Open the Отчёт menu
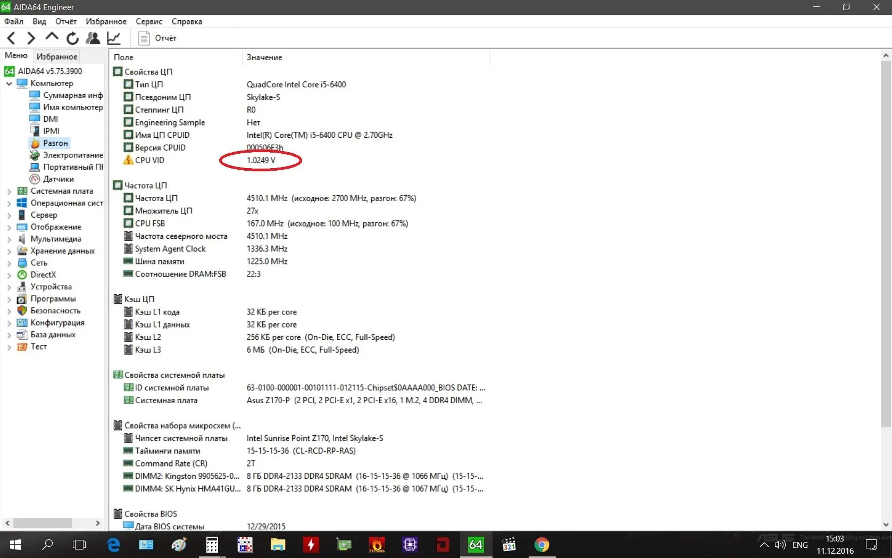The width and height of the screenshot is (892, 558). tap(66, 21)
